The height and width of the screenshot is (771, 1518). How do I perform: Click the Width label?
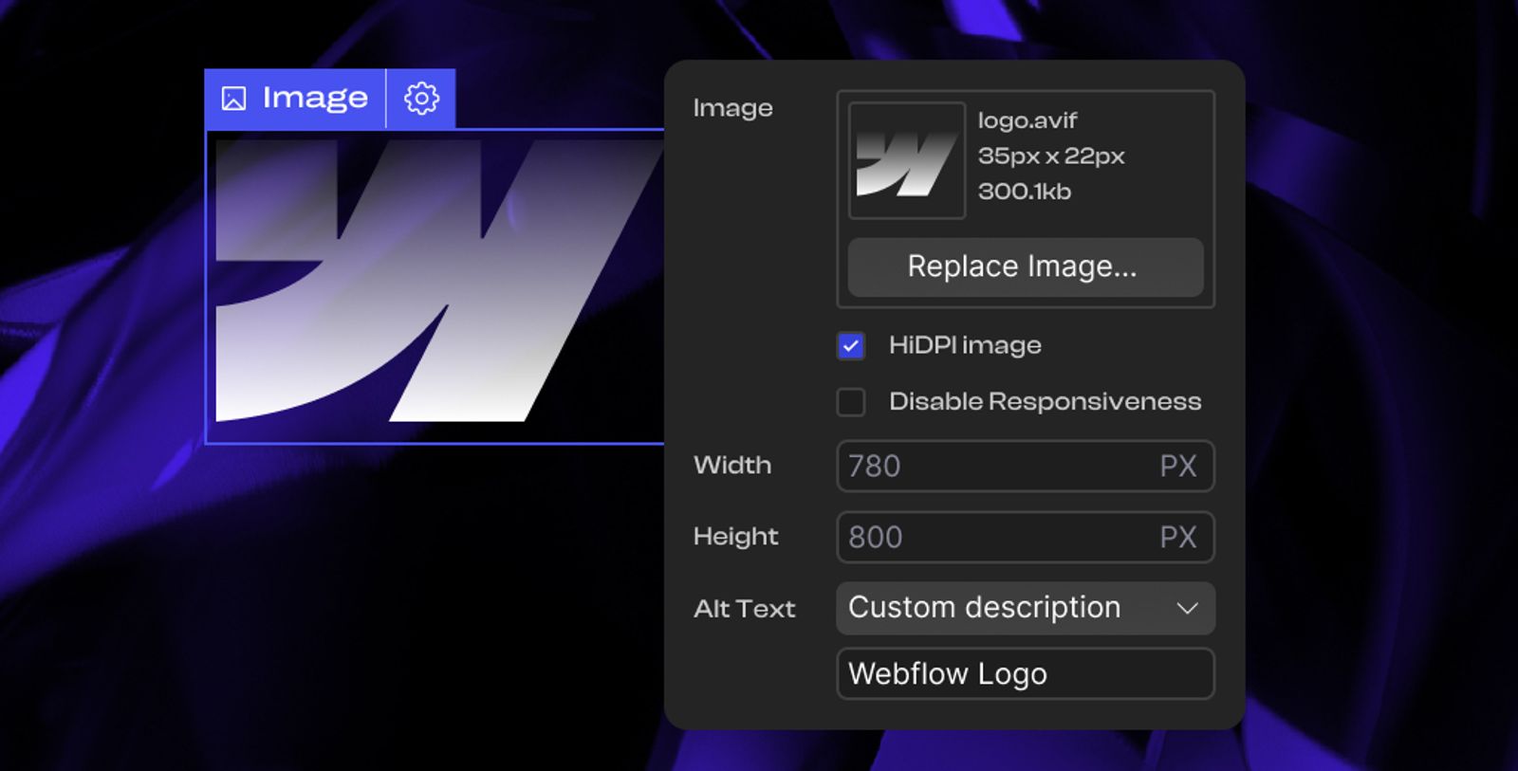732,465
